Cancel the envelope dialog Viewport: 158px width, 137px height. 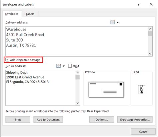tap(143, 131)
